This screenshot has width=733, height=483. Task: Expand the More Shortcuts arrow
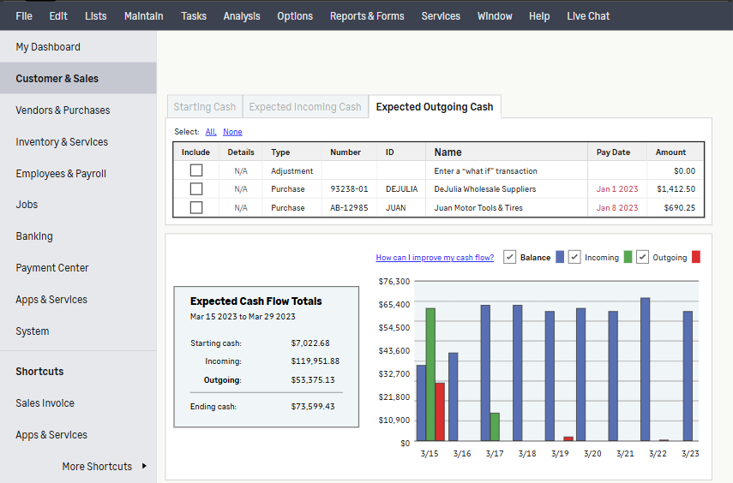[144, 466]
